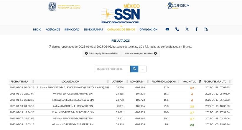Screen dimensions: 242x130
Task: Click UTC time 2025-01-03 19:05:16
Action: (x=217, y=124)
